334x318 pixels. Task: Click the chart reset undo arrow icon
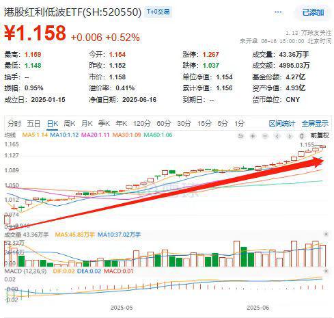(x=240, y=136)
